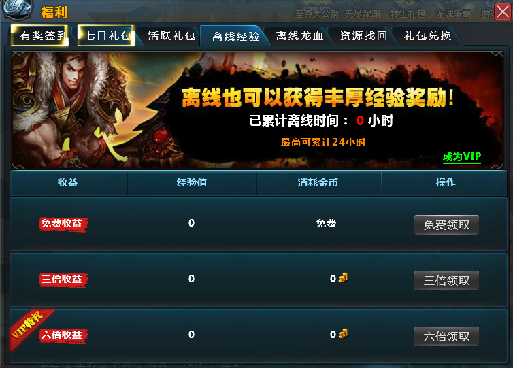Click the 三倍领取 button
The width and height of the screenshot is (513, 368).
click(x=446, y=280)
